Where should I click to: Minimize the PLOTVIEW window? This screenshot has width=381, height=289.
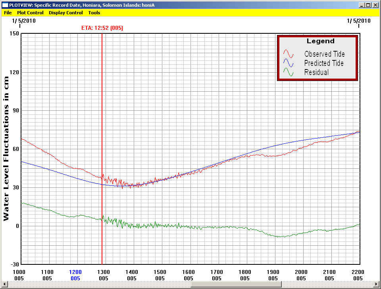[362, 5]
